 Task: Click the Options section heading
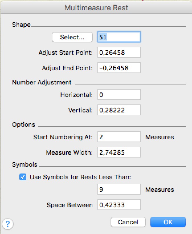pyautogui.click(x=24, y=125)
